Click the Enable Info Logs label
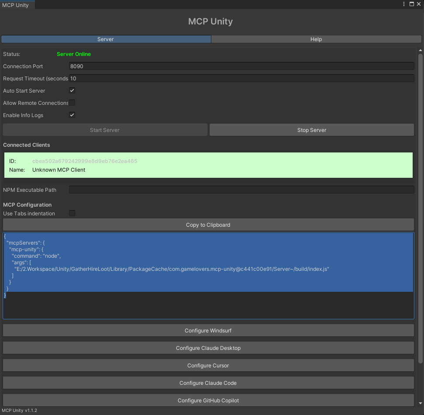This screenshot has width=424, height=415. tap(23, 115)
